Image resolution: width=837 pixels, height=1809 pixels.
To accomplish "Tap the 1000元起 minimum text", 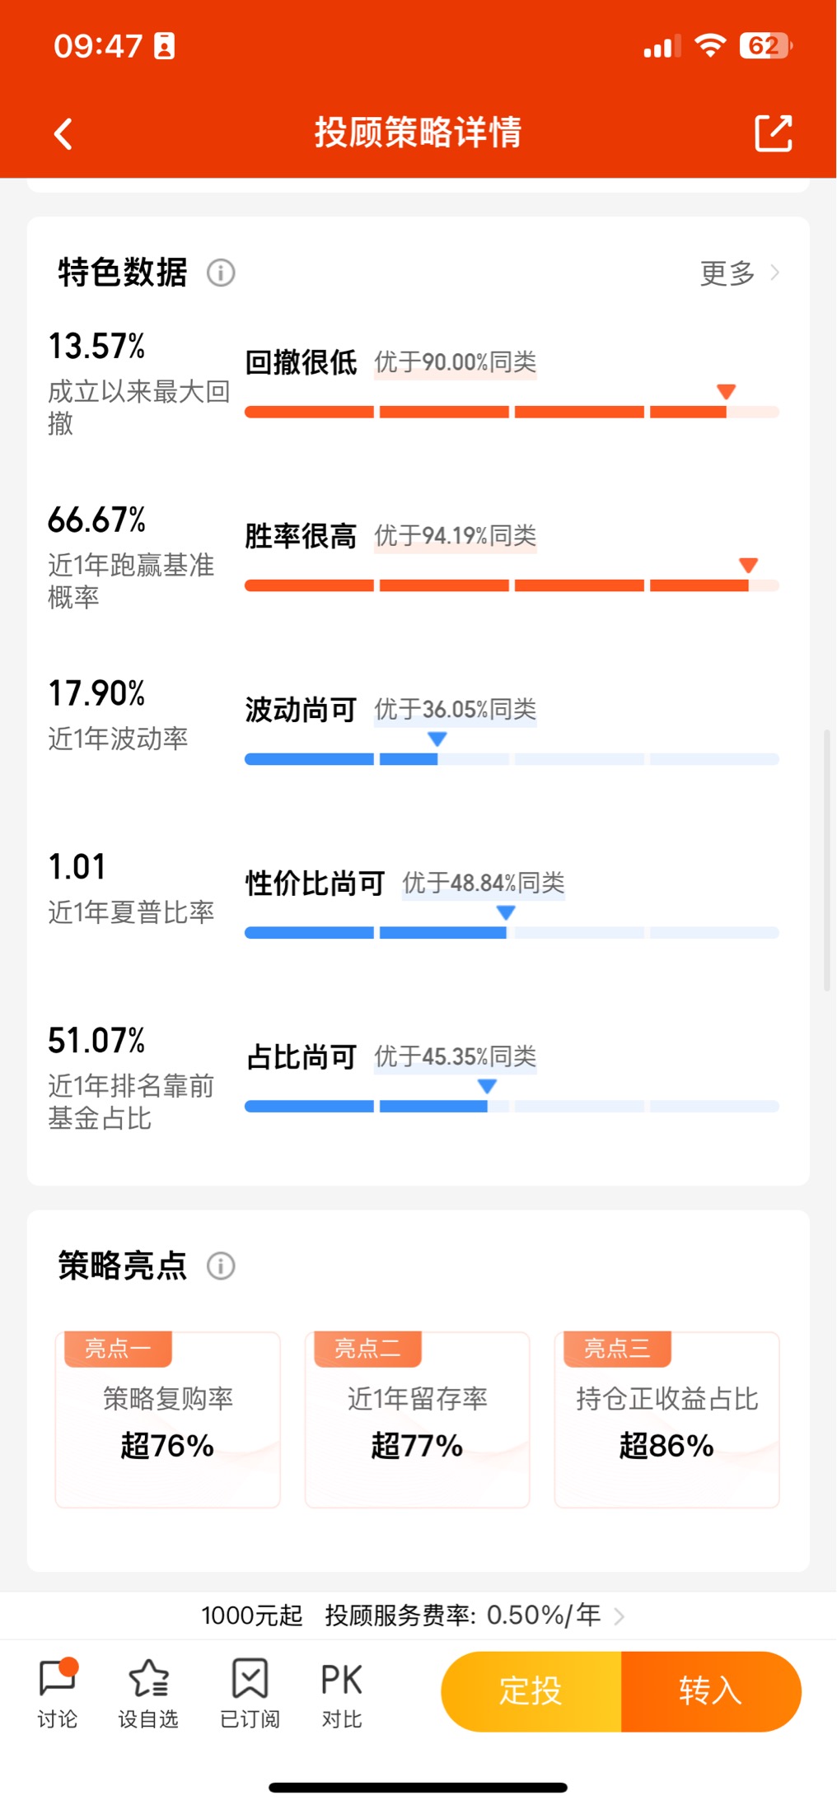I will 252,1616.
